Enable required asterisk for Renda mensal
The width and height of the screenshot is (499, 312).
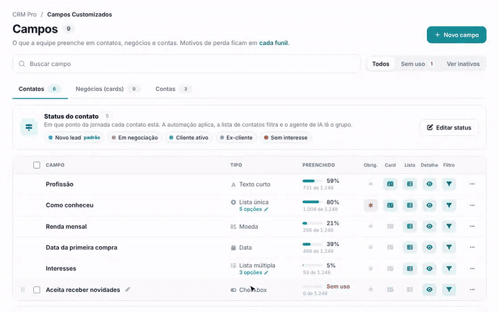tap(370, 226)
